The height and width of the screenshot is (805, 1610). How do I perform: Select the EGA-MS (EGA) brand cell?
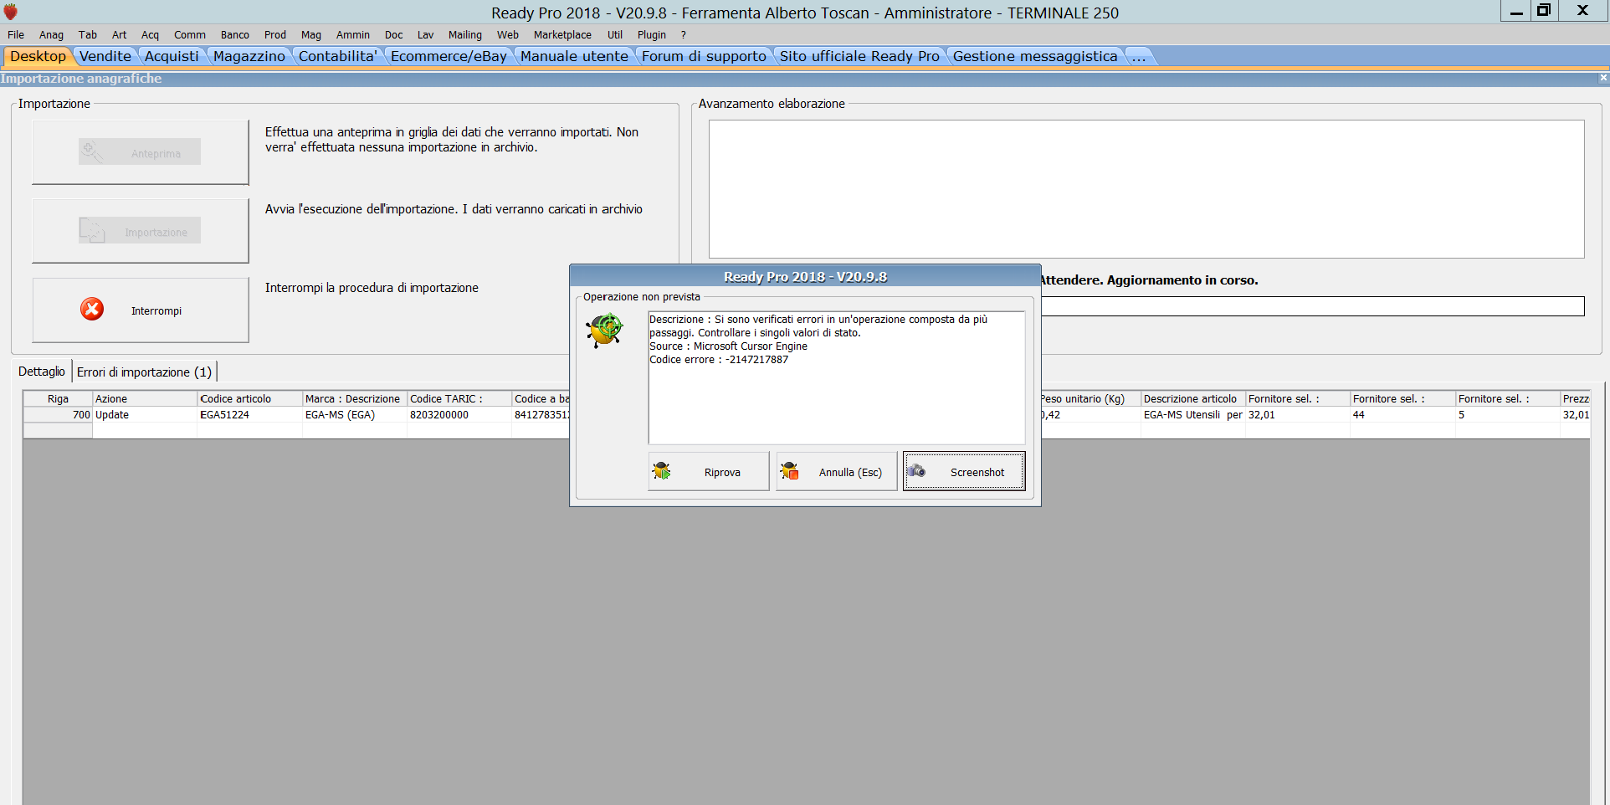point(354,415)
